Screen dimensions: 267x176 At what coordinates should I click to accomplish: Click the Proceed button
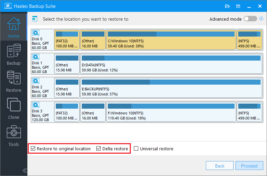(249, 166)
